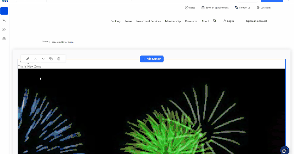Open the chatbot assistant icon

[x=285, y=150]
